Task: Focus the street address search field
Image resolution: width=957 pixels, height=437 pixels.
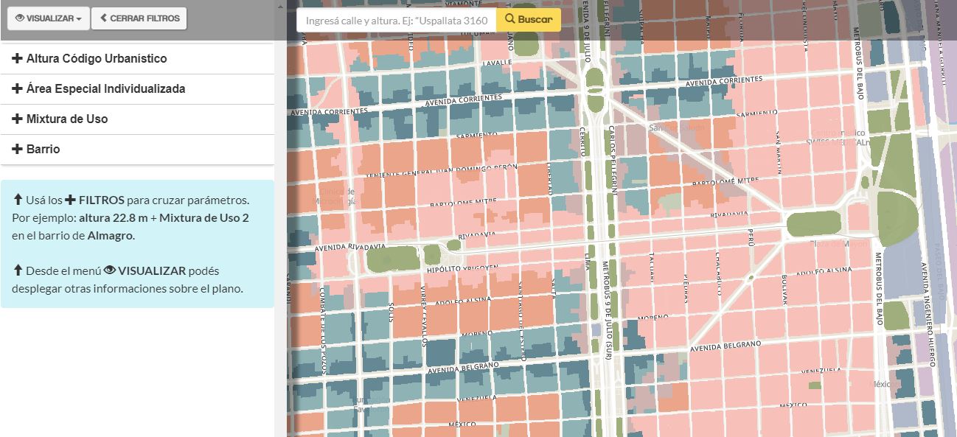Action: 396,20
